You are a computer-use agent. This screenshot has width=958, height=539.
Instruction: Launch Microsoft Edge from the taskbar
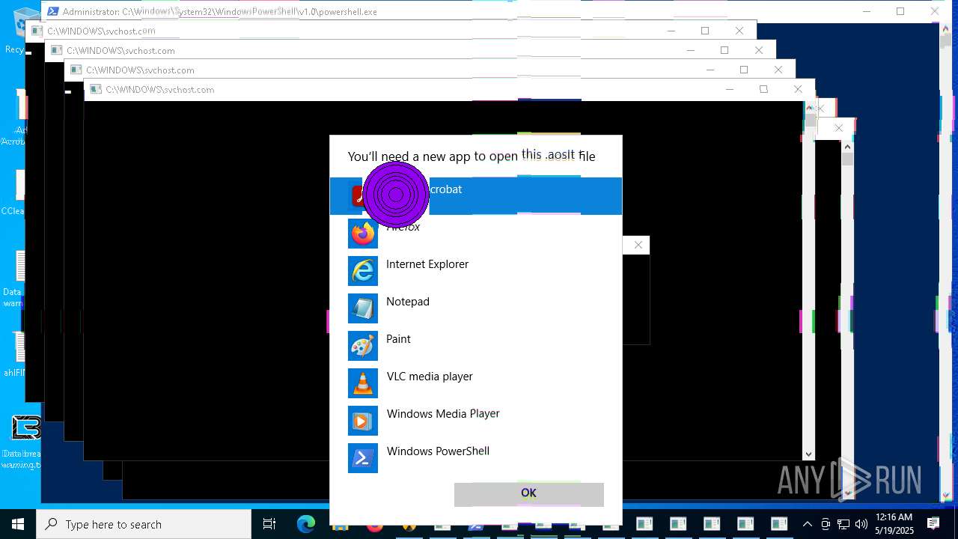tap(305, 524)
